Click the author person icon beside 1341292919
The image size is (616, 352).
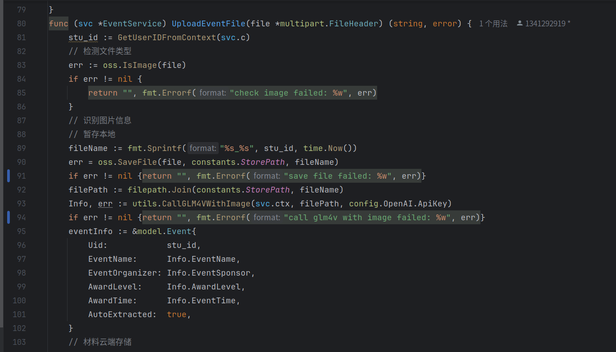pos(519,24)
